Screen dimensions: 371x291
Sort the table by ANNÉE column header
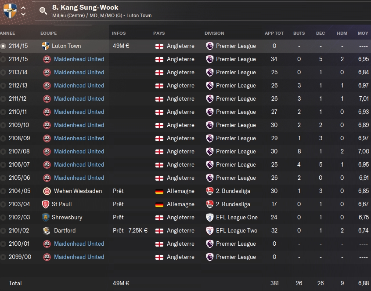pyautogui.click(x=7, y=33)
